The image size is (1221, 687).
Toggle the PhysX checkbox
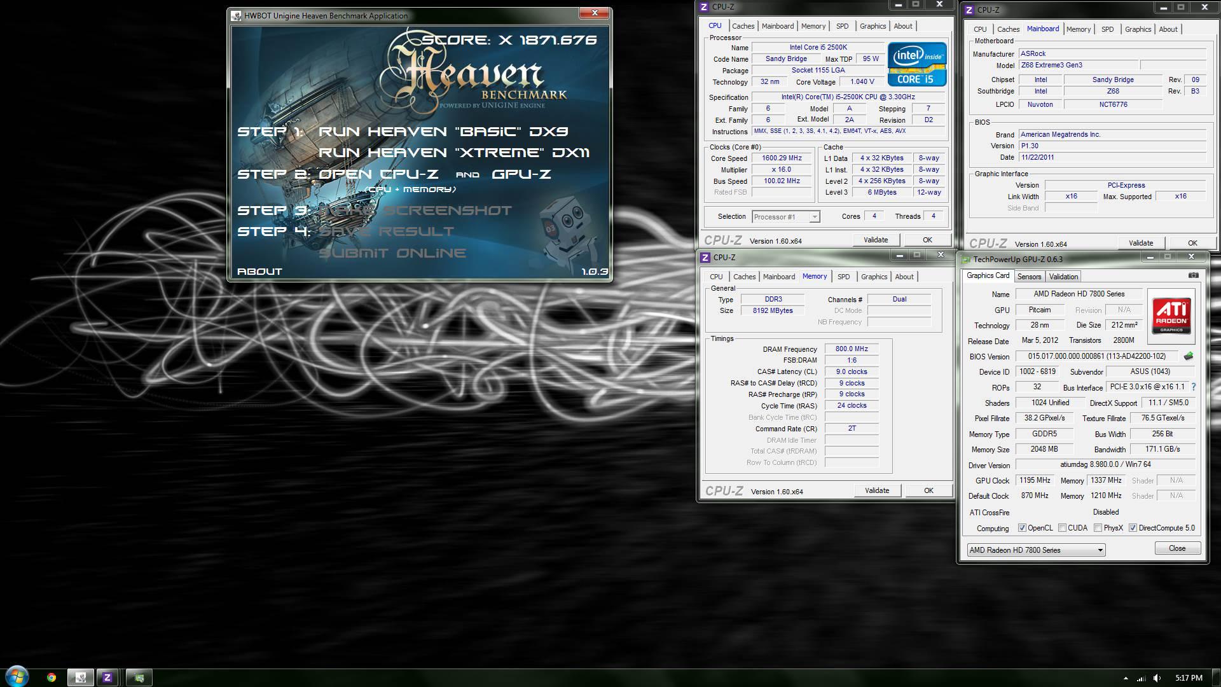[x=1098, y=528]
